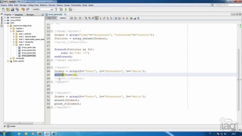Click the Find Previous Occurrence icon

tap(90, 18)
